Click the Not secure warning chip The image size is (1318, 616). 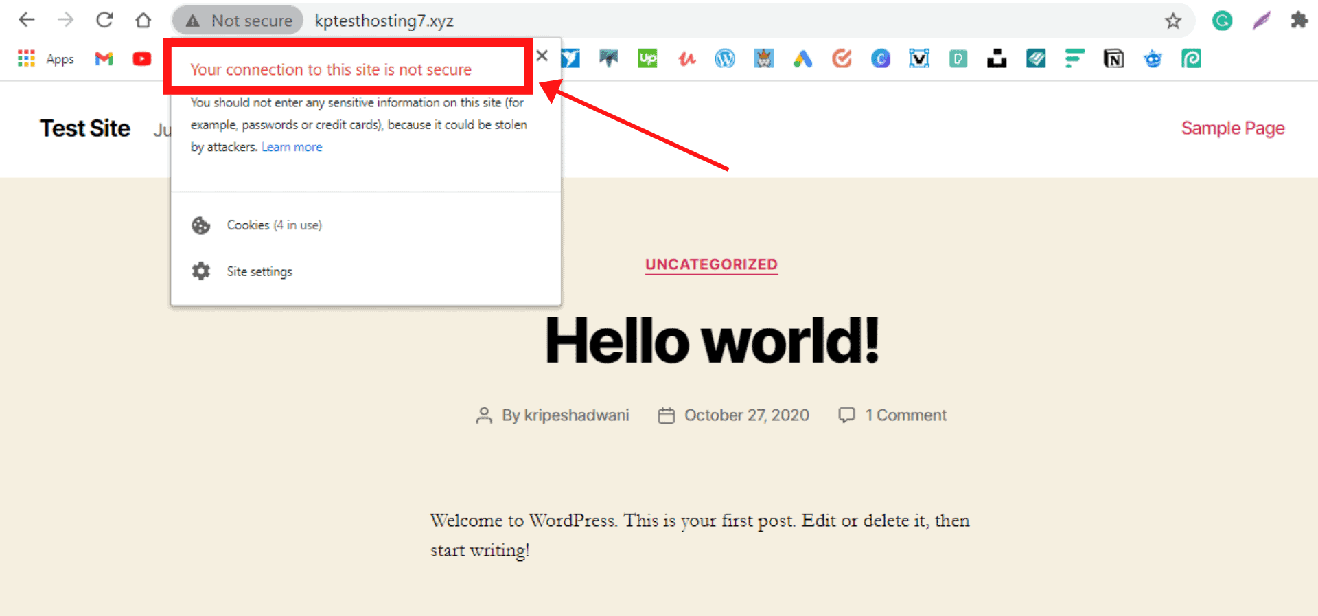coord(238,21)
